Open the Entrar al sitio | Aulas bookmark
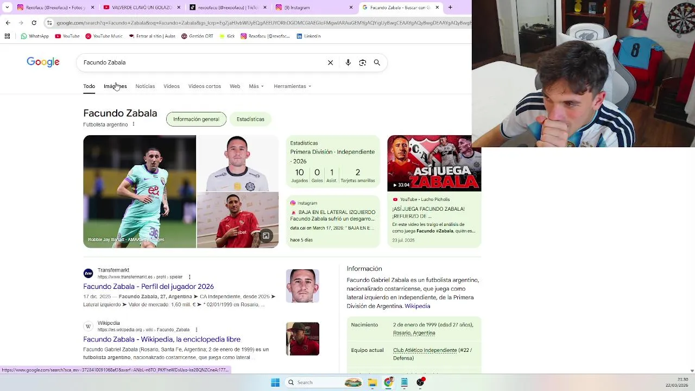The height and width of the screenshot is (391, 695). pos(153,36)
